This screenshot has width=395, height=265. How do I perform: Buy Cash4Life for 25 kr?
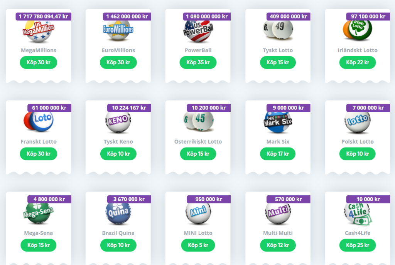pos(358,245)
